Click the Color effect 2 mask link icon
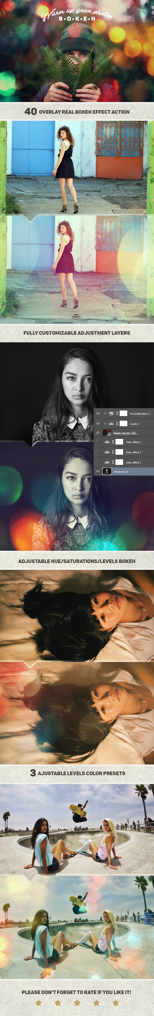 113,452
